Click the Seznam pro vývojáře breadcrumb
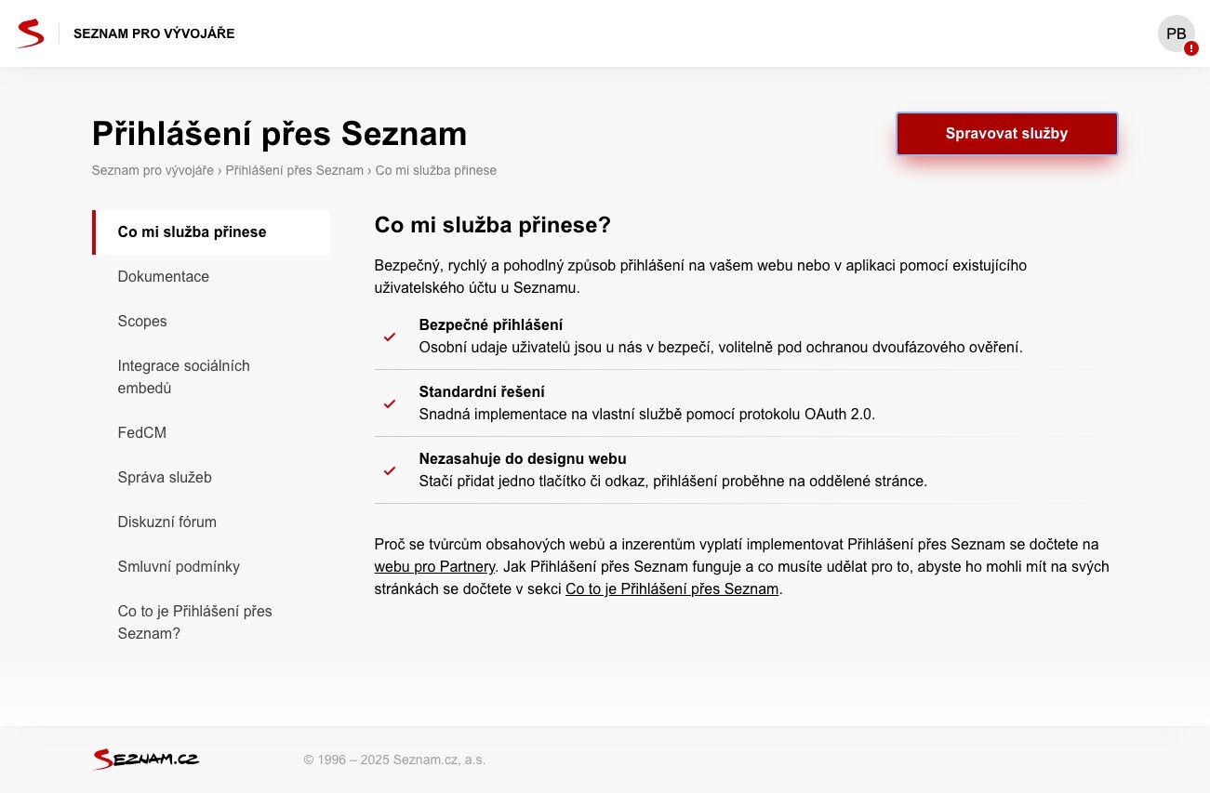Viewport: 1210px width, 793px height. point(153,170)
